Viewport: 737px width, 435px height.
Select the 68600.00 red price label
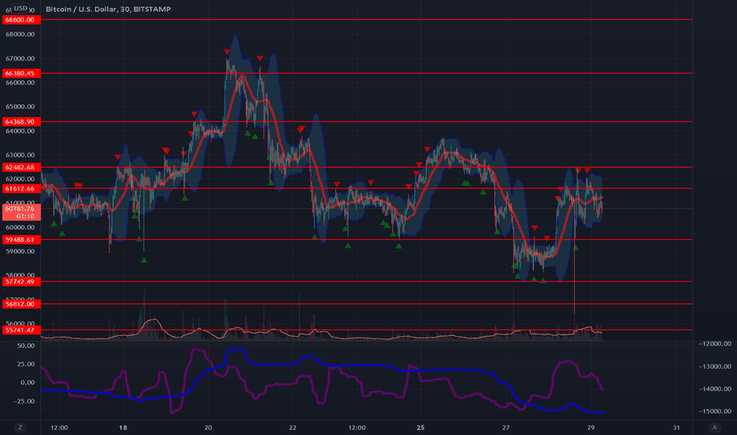click(21, 20)
